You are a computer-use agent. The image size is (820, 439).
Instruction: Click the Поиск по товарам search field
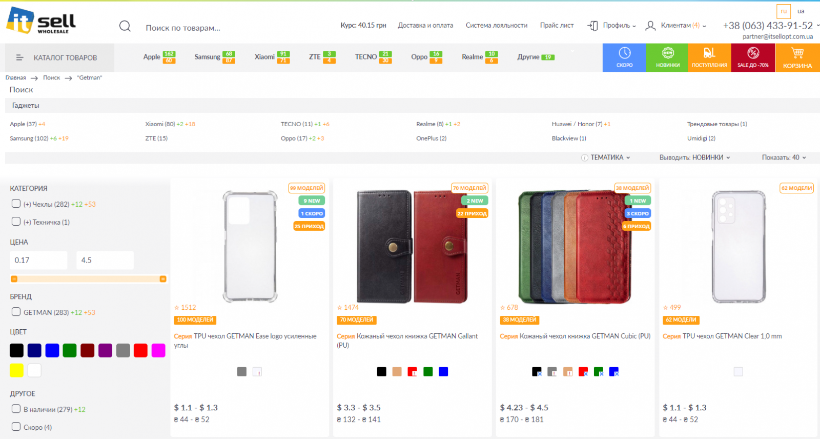coord(205,28)
